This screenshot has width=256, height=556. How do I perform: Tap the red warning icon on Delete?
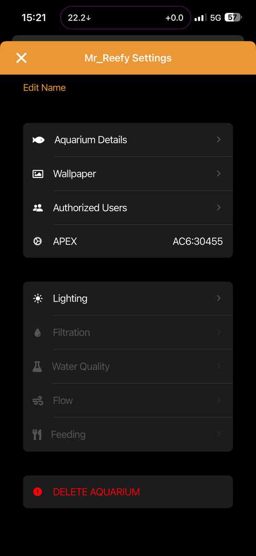(38, 492)
